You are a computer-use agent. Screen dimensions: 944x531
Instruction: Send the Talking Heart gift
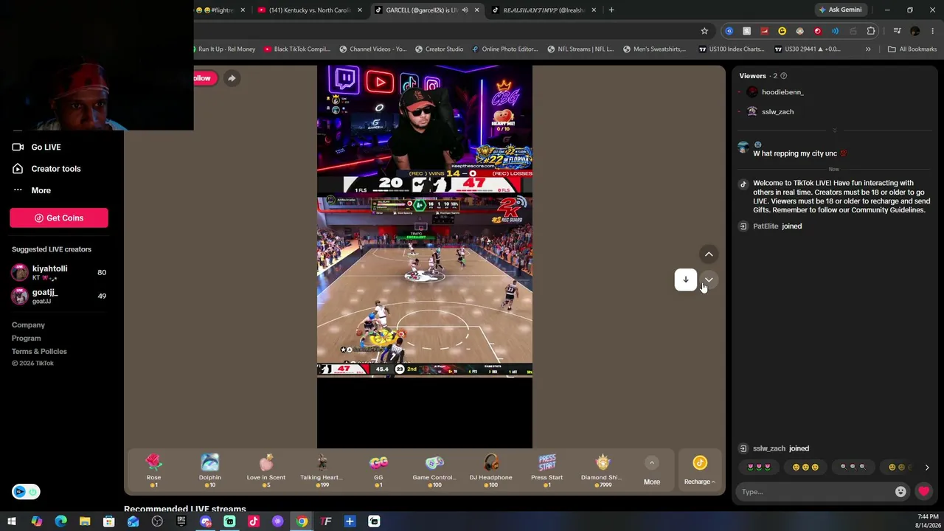tap(322, 470)
